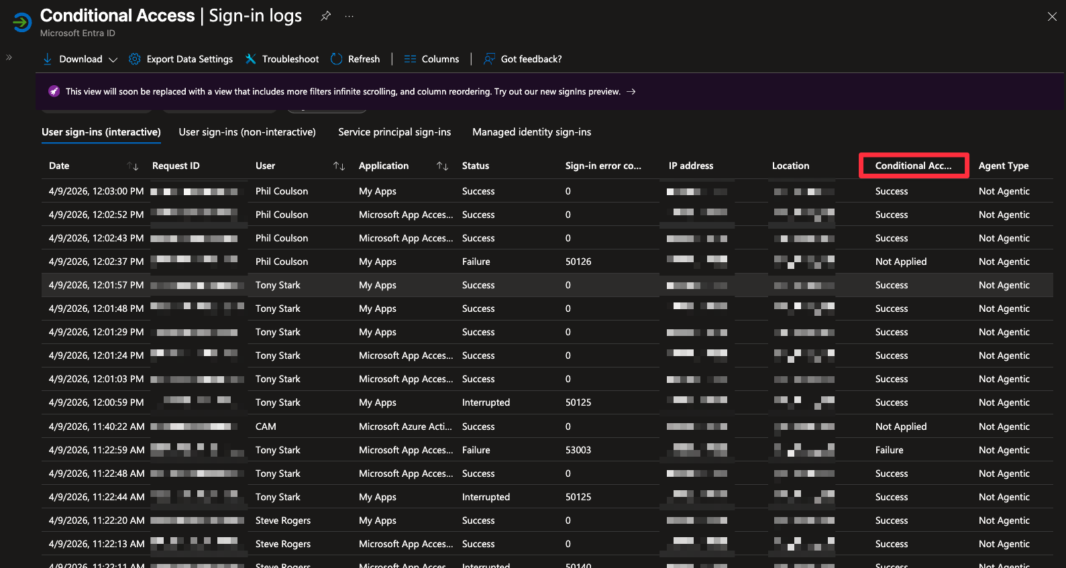Click the 11:22:44 AM Interrupted status
This screenshot has width=1066, height=568.
click(486, 497)
